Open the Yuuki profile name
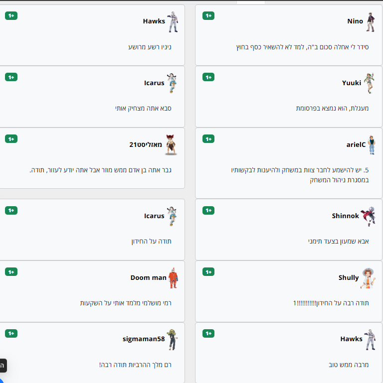Viewport: 383px width, 383px height. (x=352, y=83)
